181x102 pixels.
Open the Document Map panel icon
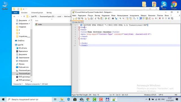[146, 18]
